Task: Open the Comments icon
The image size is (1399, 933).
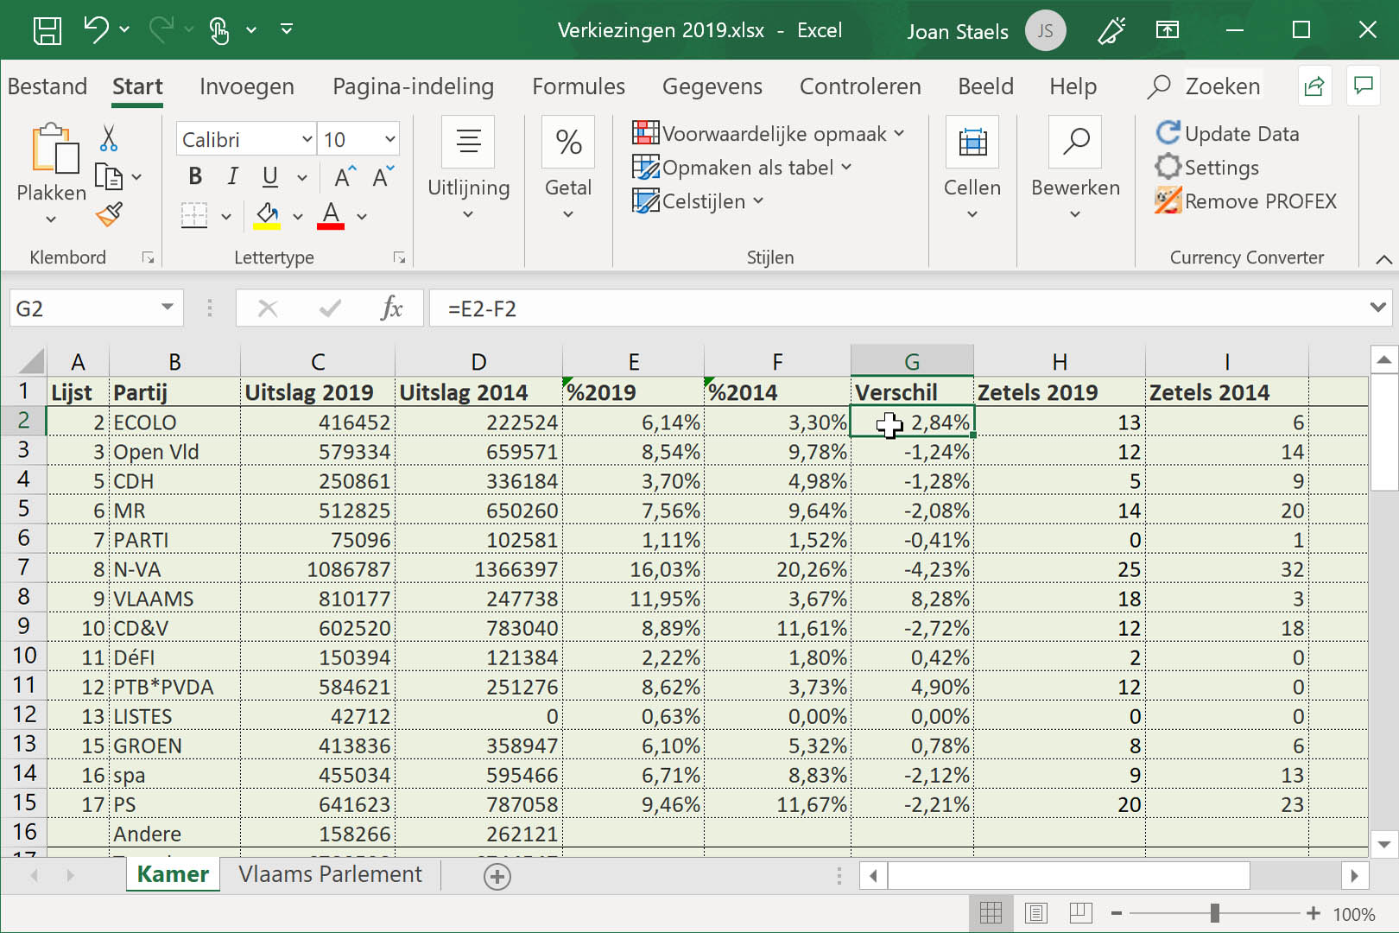Action: pyautogui.click(x=1364, y=86)
